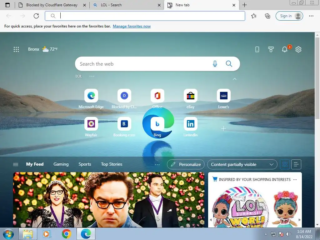Open the notifications bell icon
The height and width of the screenshot is (240, 320).
pos(285,49)
